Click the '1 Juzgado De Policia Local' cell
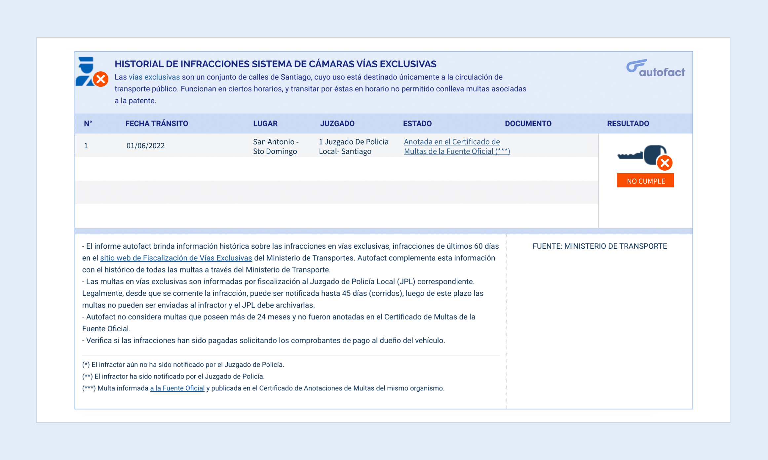768x460 pixels. click(x=353, y=146)
